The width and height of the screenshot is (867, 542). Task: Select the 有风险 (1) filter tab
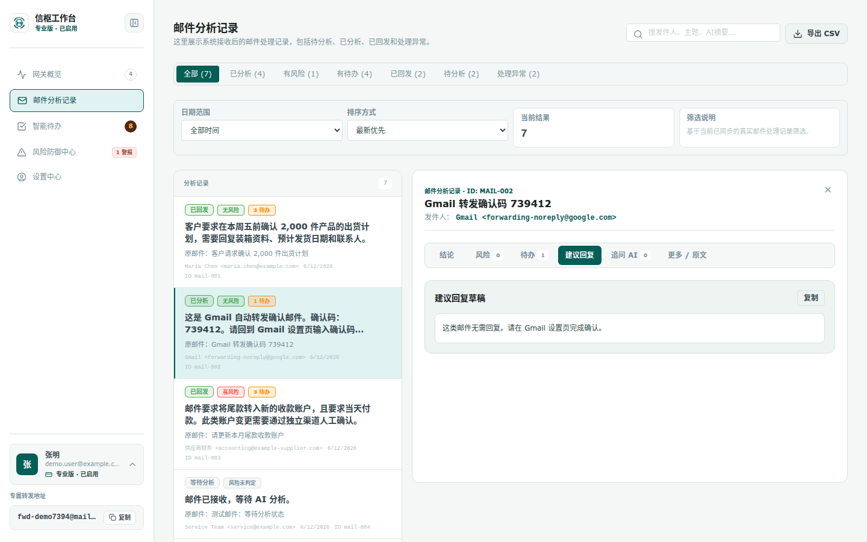click(x=301, y=74)
